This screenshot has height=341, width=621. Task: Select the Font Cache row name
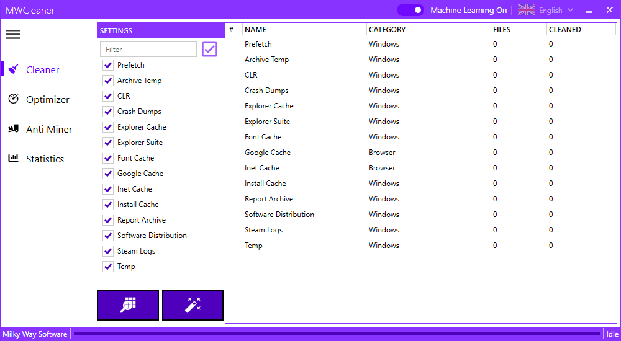point(263,137)
